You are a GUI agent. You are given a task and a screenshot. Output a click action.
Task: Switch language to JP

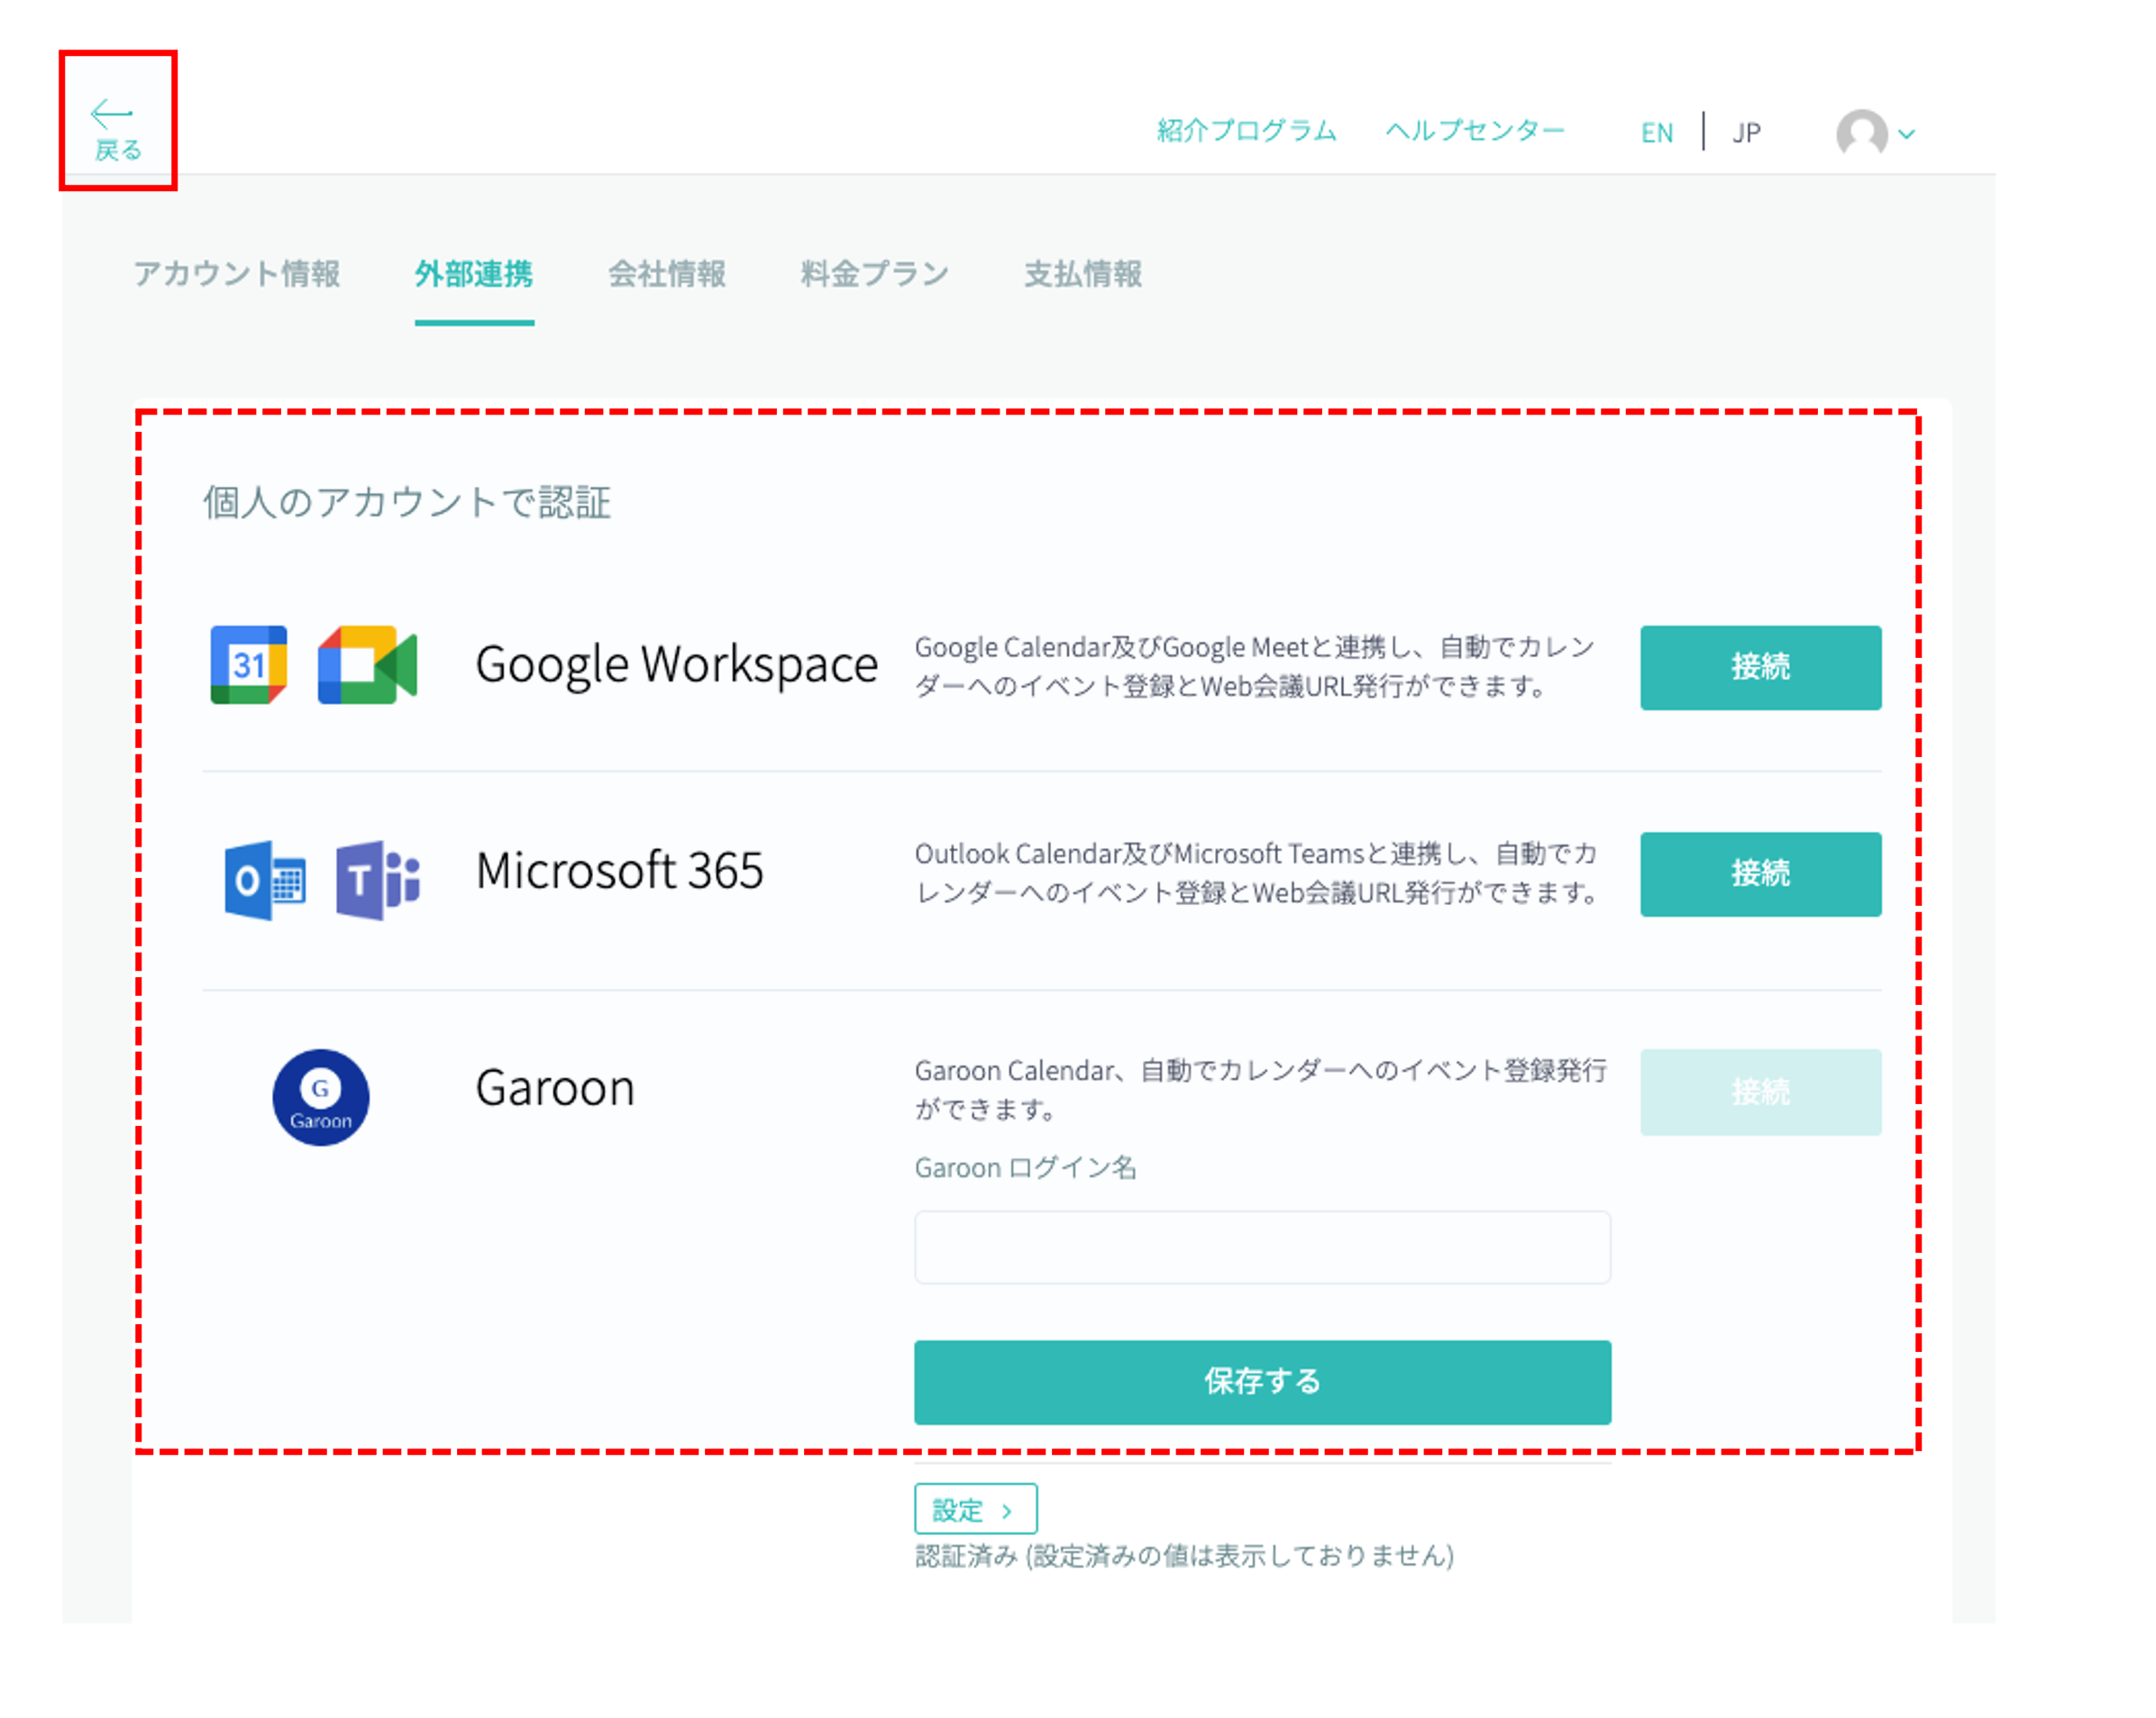click(1746, 133)
